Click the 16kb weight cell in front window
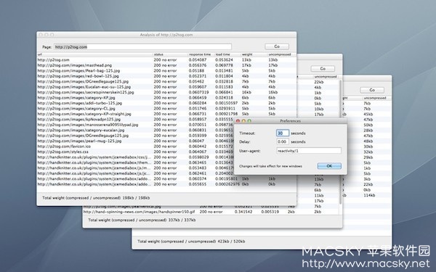The image size is (436, 272). tap(246, 92)
